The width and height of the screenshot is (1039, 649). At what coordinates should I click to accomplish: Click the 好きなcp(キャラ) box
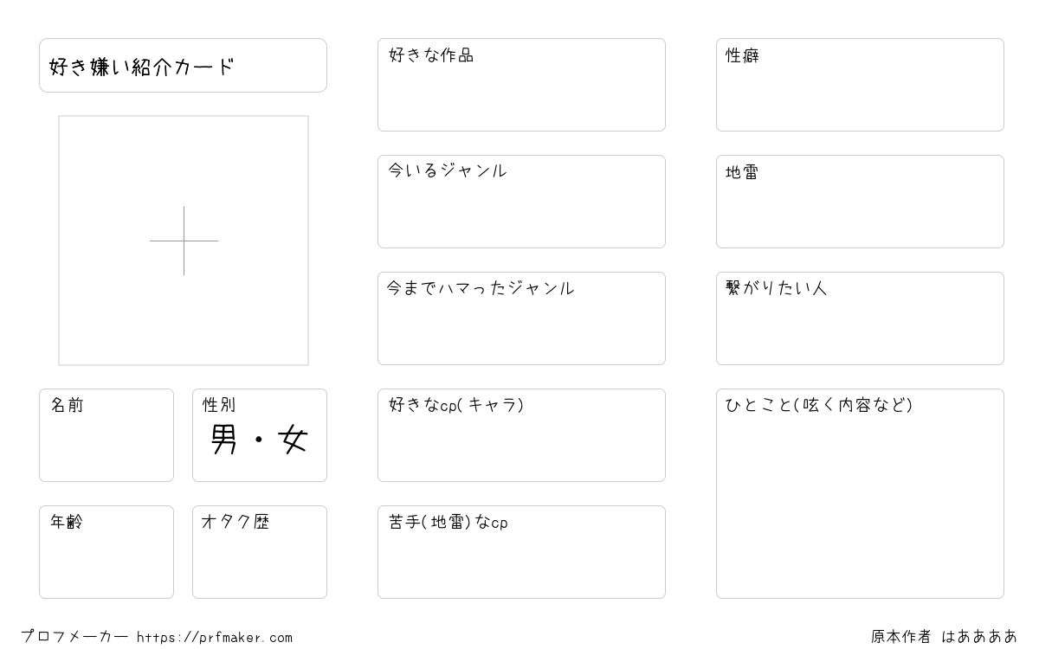pyautogui.click(x=521, y=435)
